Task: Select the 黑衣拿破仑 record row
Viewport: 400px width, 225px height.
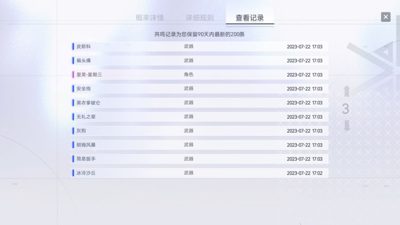Action: point(200,103)
